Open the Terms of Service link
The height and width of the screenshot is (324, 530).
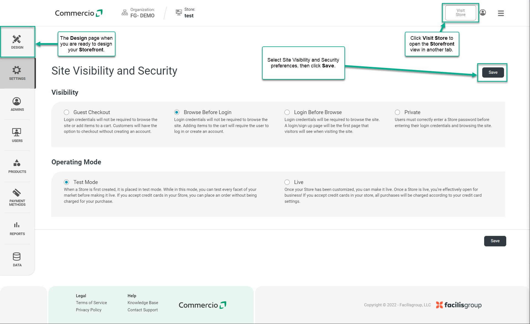(91, 303)
